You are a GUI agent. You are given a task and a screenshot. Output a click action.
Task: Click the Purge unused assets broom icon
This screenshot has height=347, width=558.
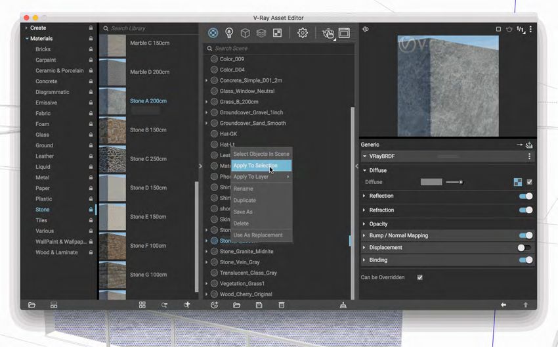(x=343, y=305)
